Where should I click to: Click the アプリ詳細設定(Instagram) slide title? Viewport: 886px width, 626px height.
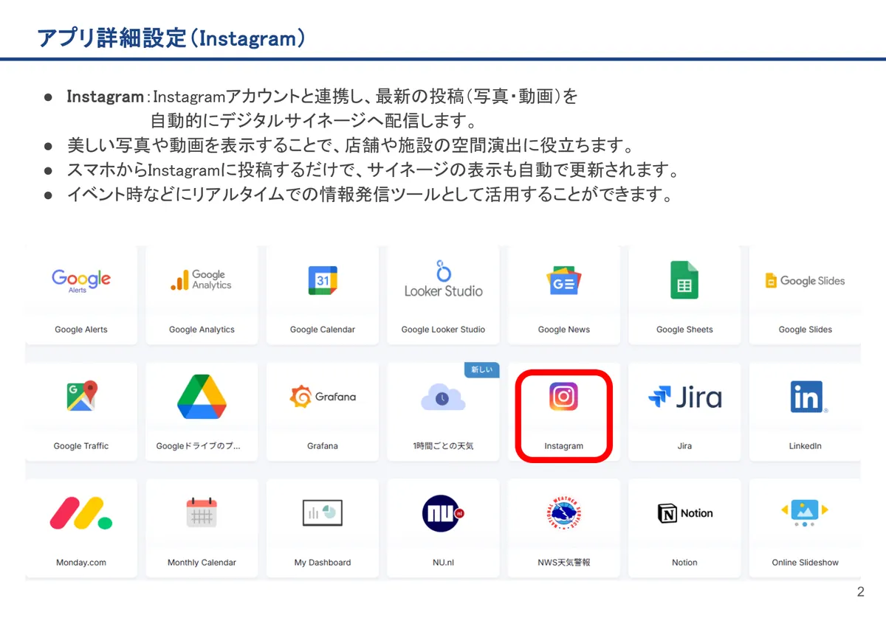pyautogui.click(x=171, y=38)
